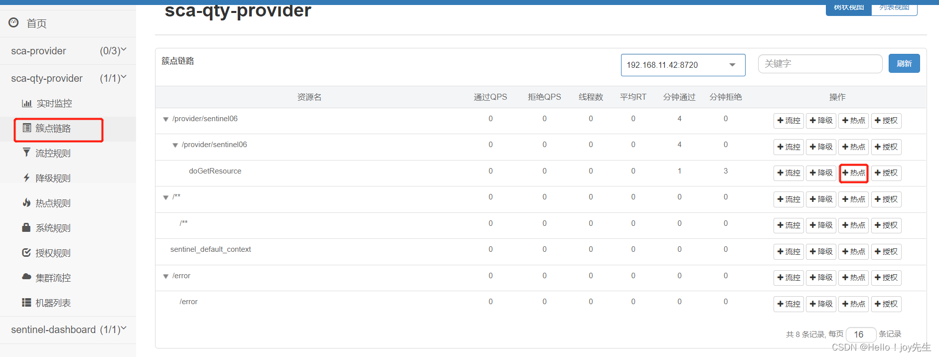Add 流控 rule for the /error parent row
Screen dimensions: 939x357
coord(788,278)
